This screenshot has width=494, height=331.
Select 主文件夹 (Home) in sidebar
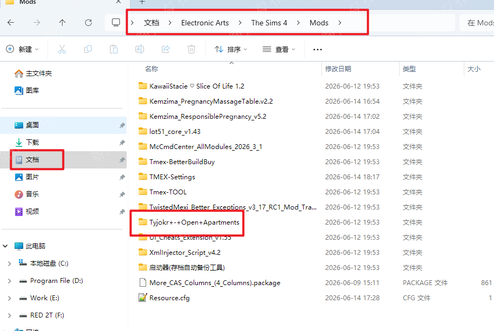click(x=33, y=73)
